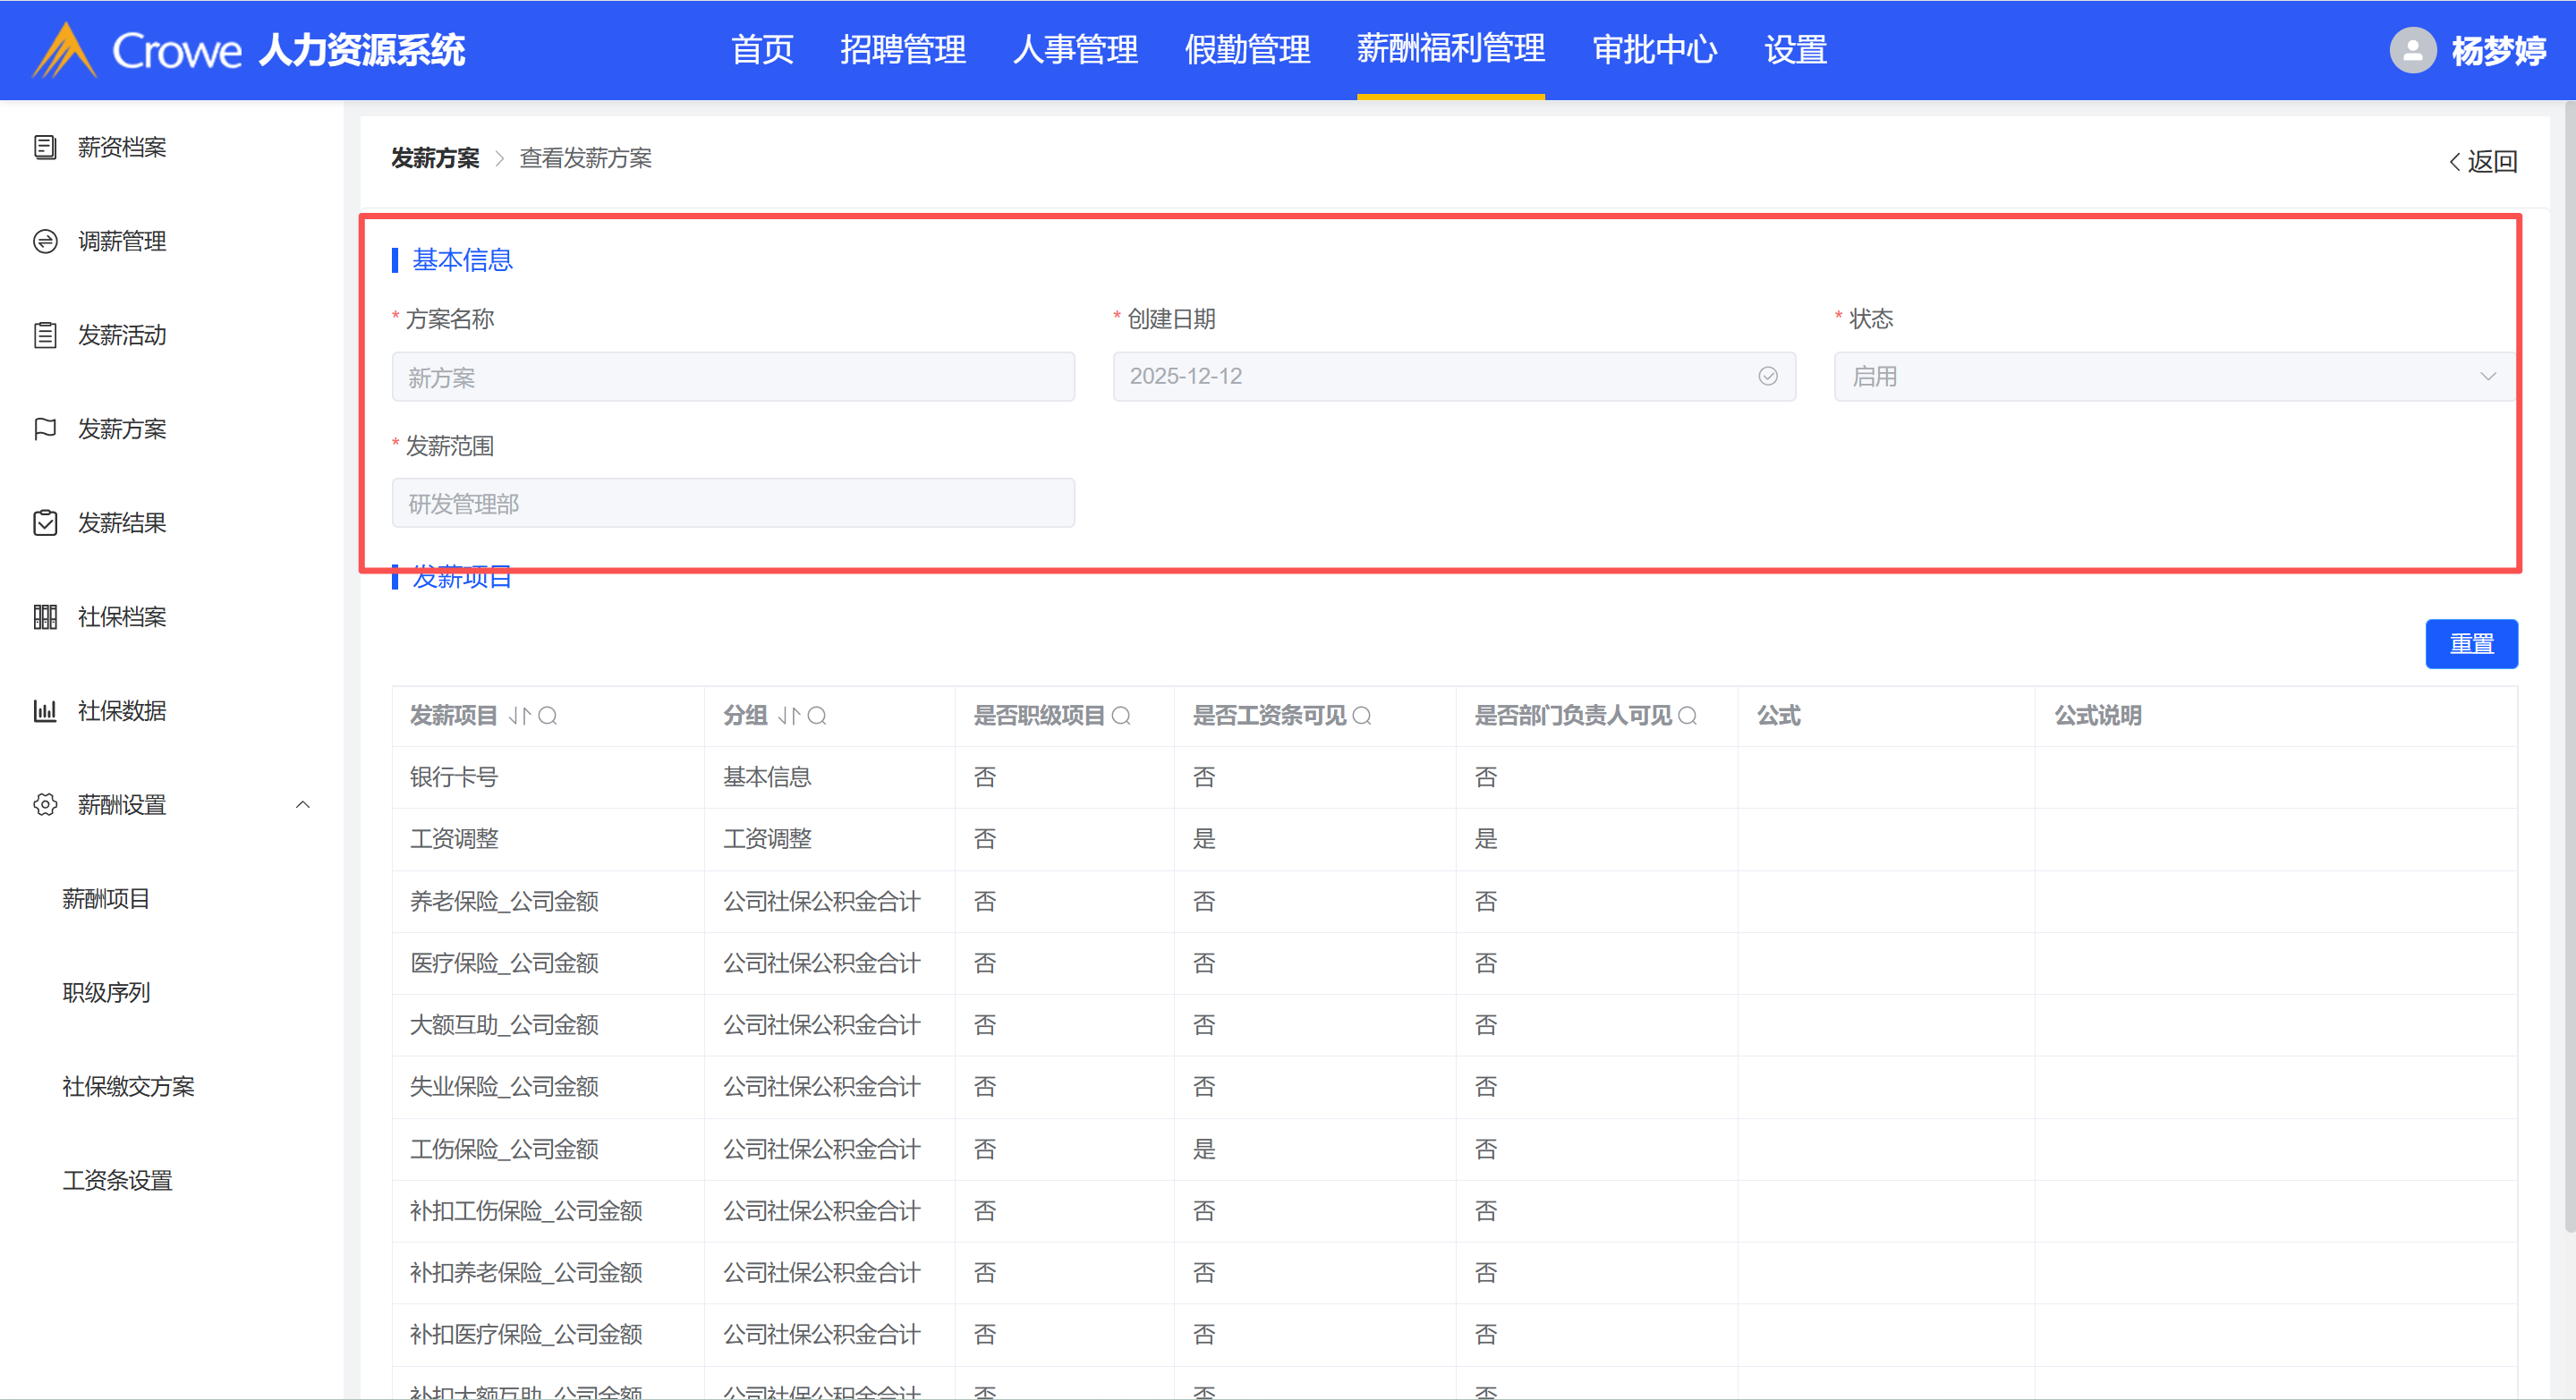
Task: Click the search icon in 发薪项目 column header
Action: (x=548, y=716)
